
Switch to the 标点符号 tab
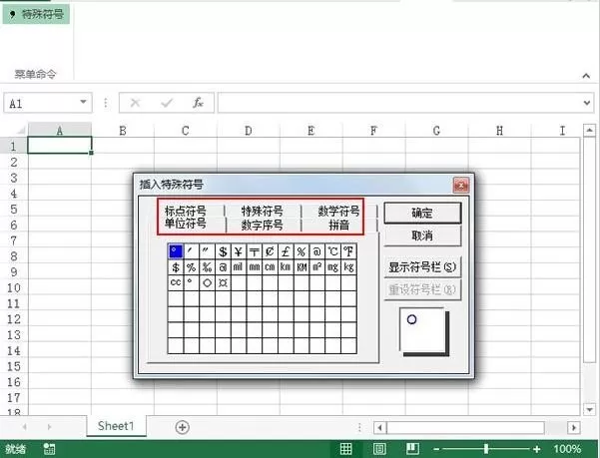click(x=186, y=211)
